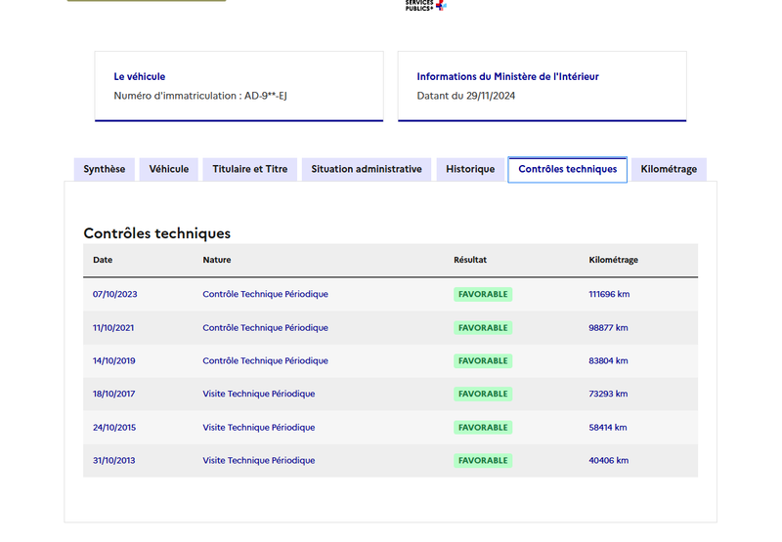Go to the Historique tab
This screenshot has width=782, height=542.
pyautogui.click(x=470, y=169)
